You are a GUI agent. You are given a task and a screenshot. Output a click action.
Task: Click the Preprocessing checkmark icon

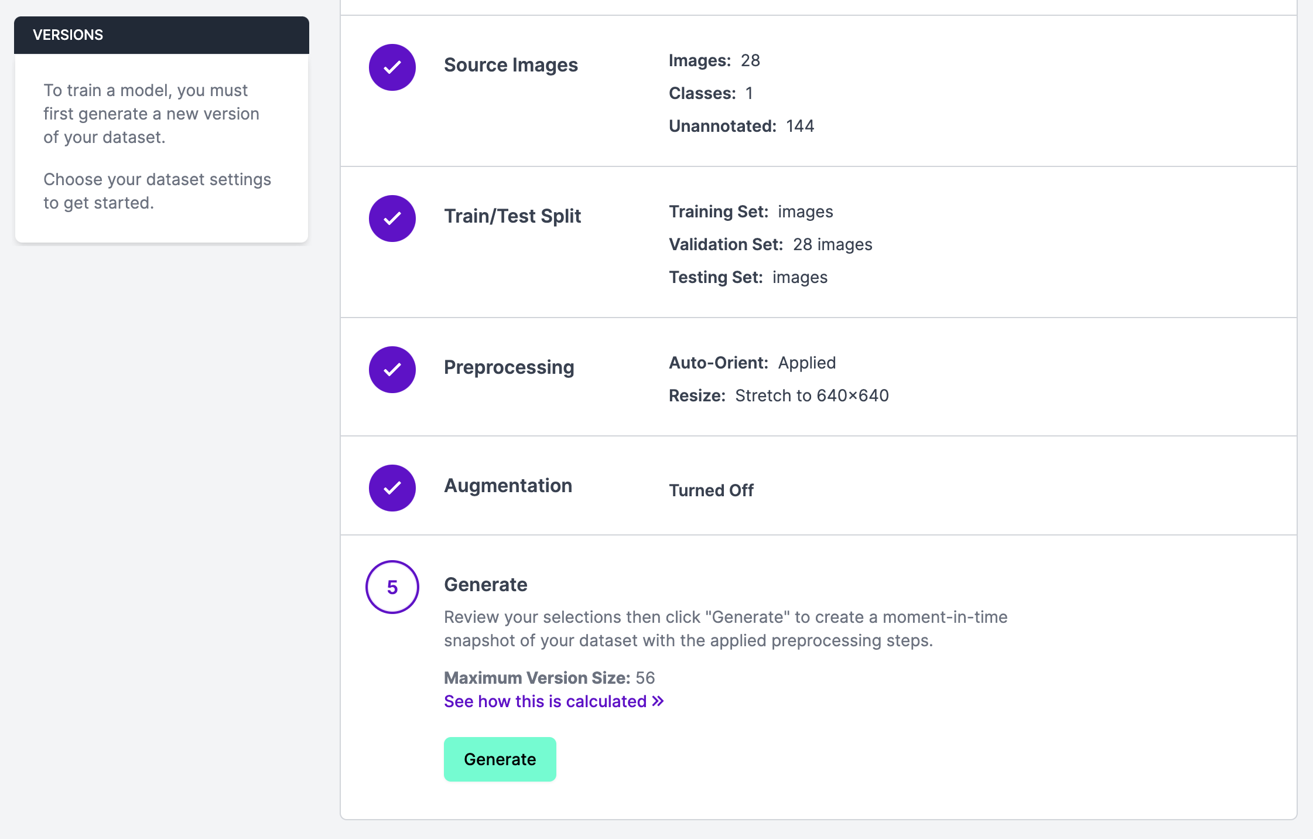(x=392, y=370)
